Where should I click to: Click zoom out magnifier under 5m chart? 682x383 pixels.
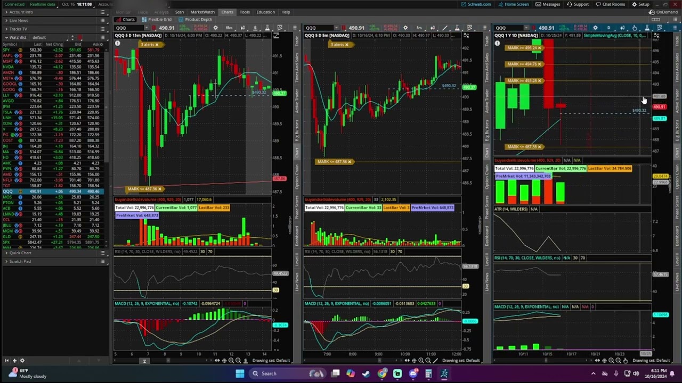click(x=428, y=361)
